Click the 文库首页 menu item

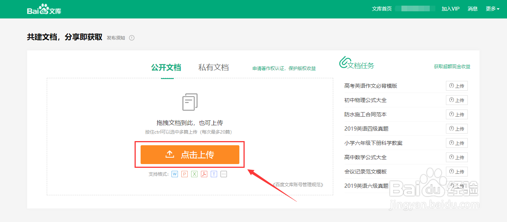tap(382, 8)
